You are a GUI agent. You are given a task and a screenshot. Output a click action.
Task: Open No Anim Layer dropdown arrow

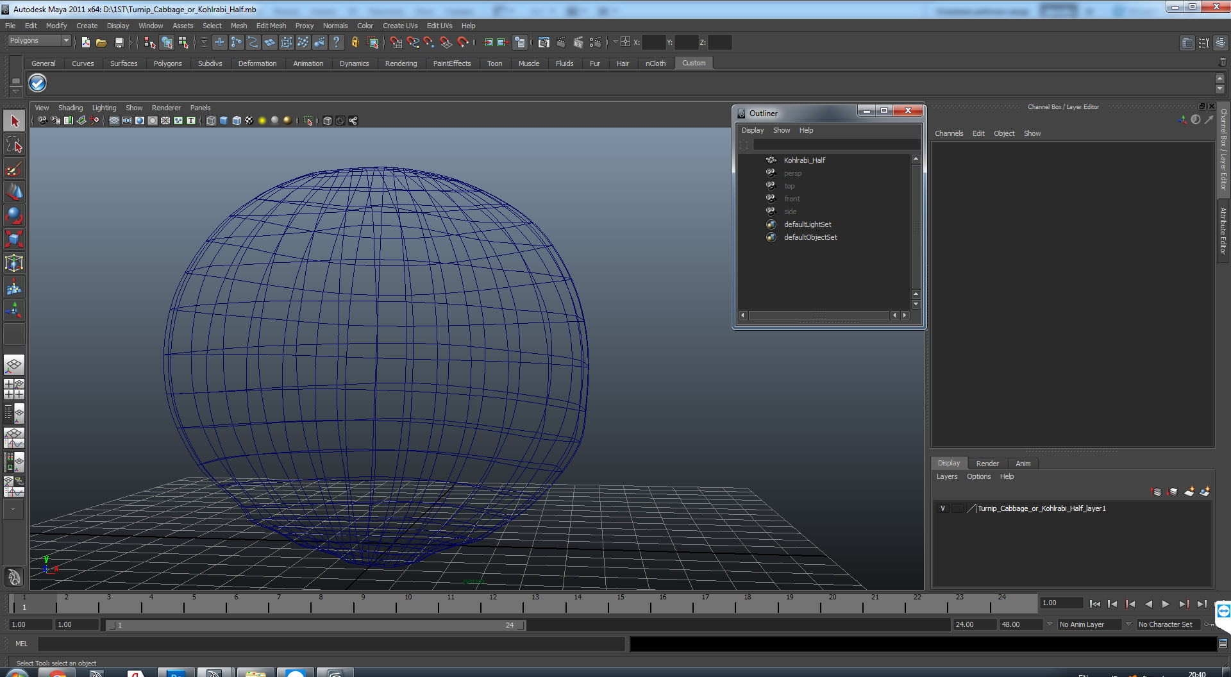coord(1050,624)
